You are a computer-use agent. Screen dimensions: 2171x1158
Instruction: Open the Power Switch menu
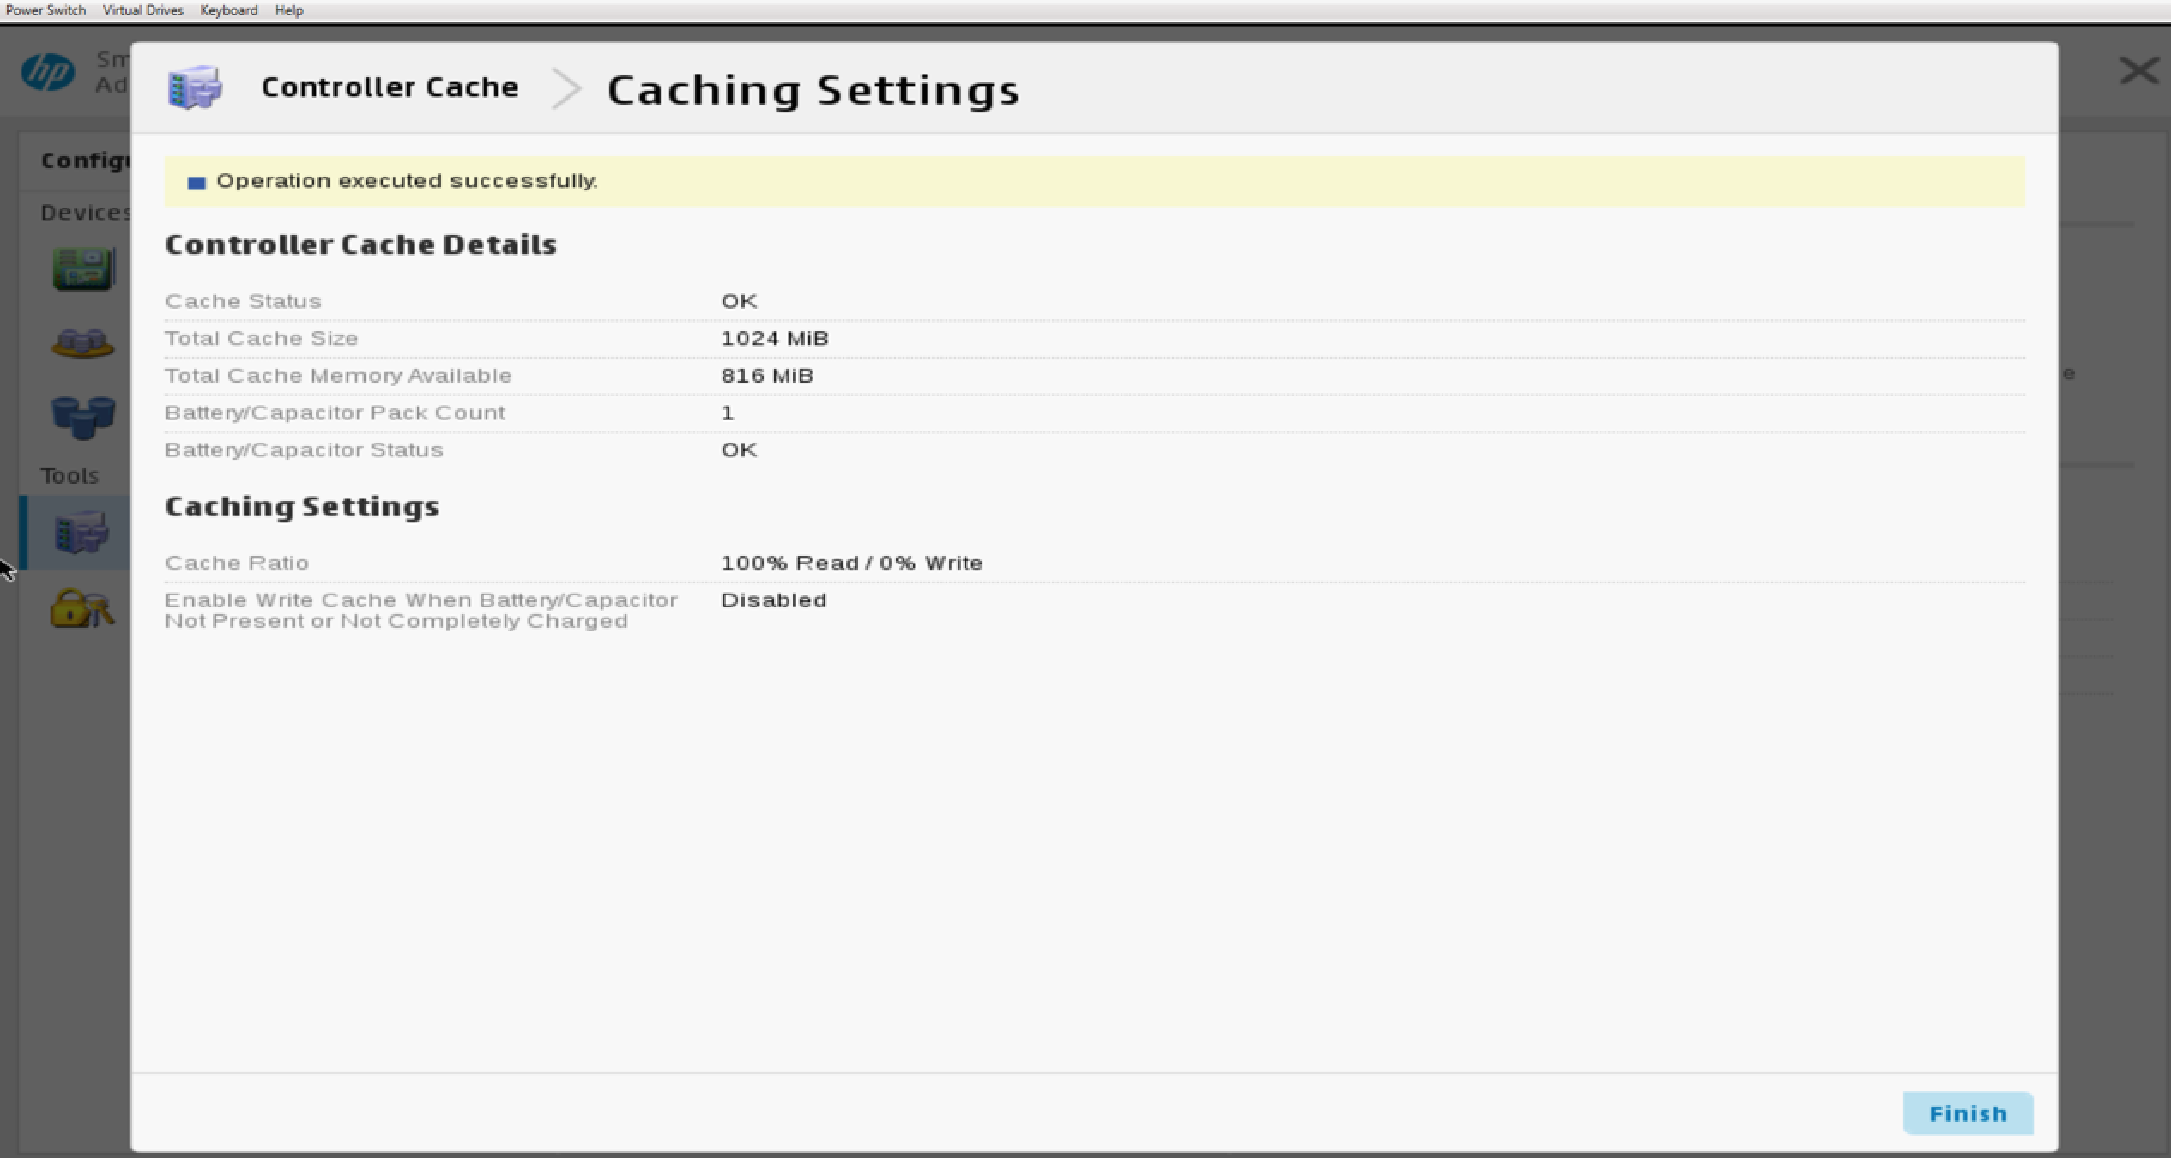45,10
